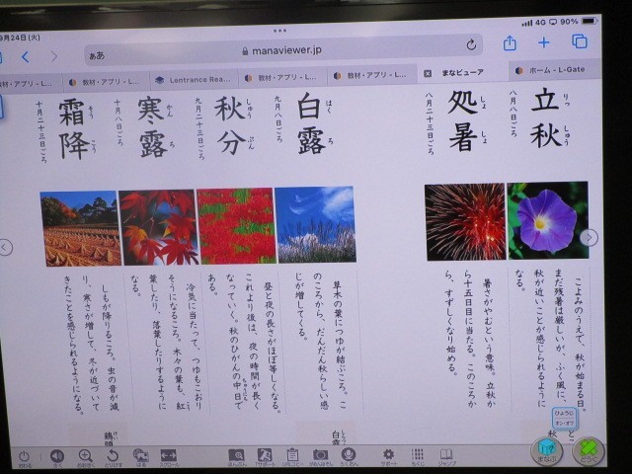This screenshot has width=632, height=474.
Task: Tap the Safari share icon
Action: tap(510, 42)
